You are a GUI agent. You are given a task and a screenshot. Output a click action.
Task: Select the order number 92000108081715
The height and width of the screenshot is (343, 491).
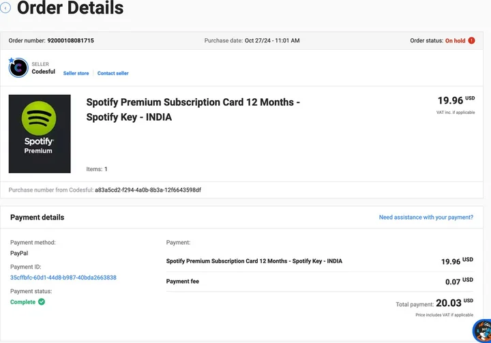(x=70, y=41)
